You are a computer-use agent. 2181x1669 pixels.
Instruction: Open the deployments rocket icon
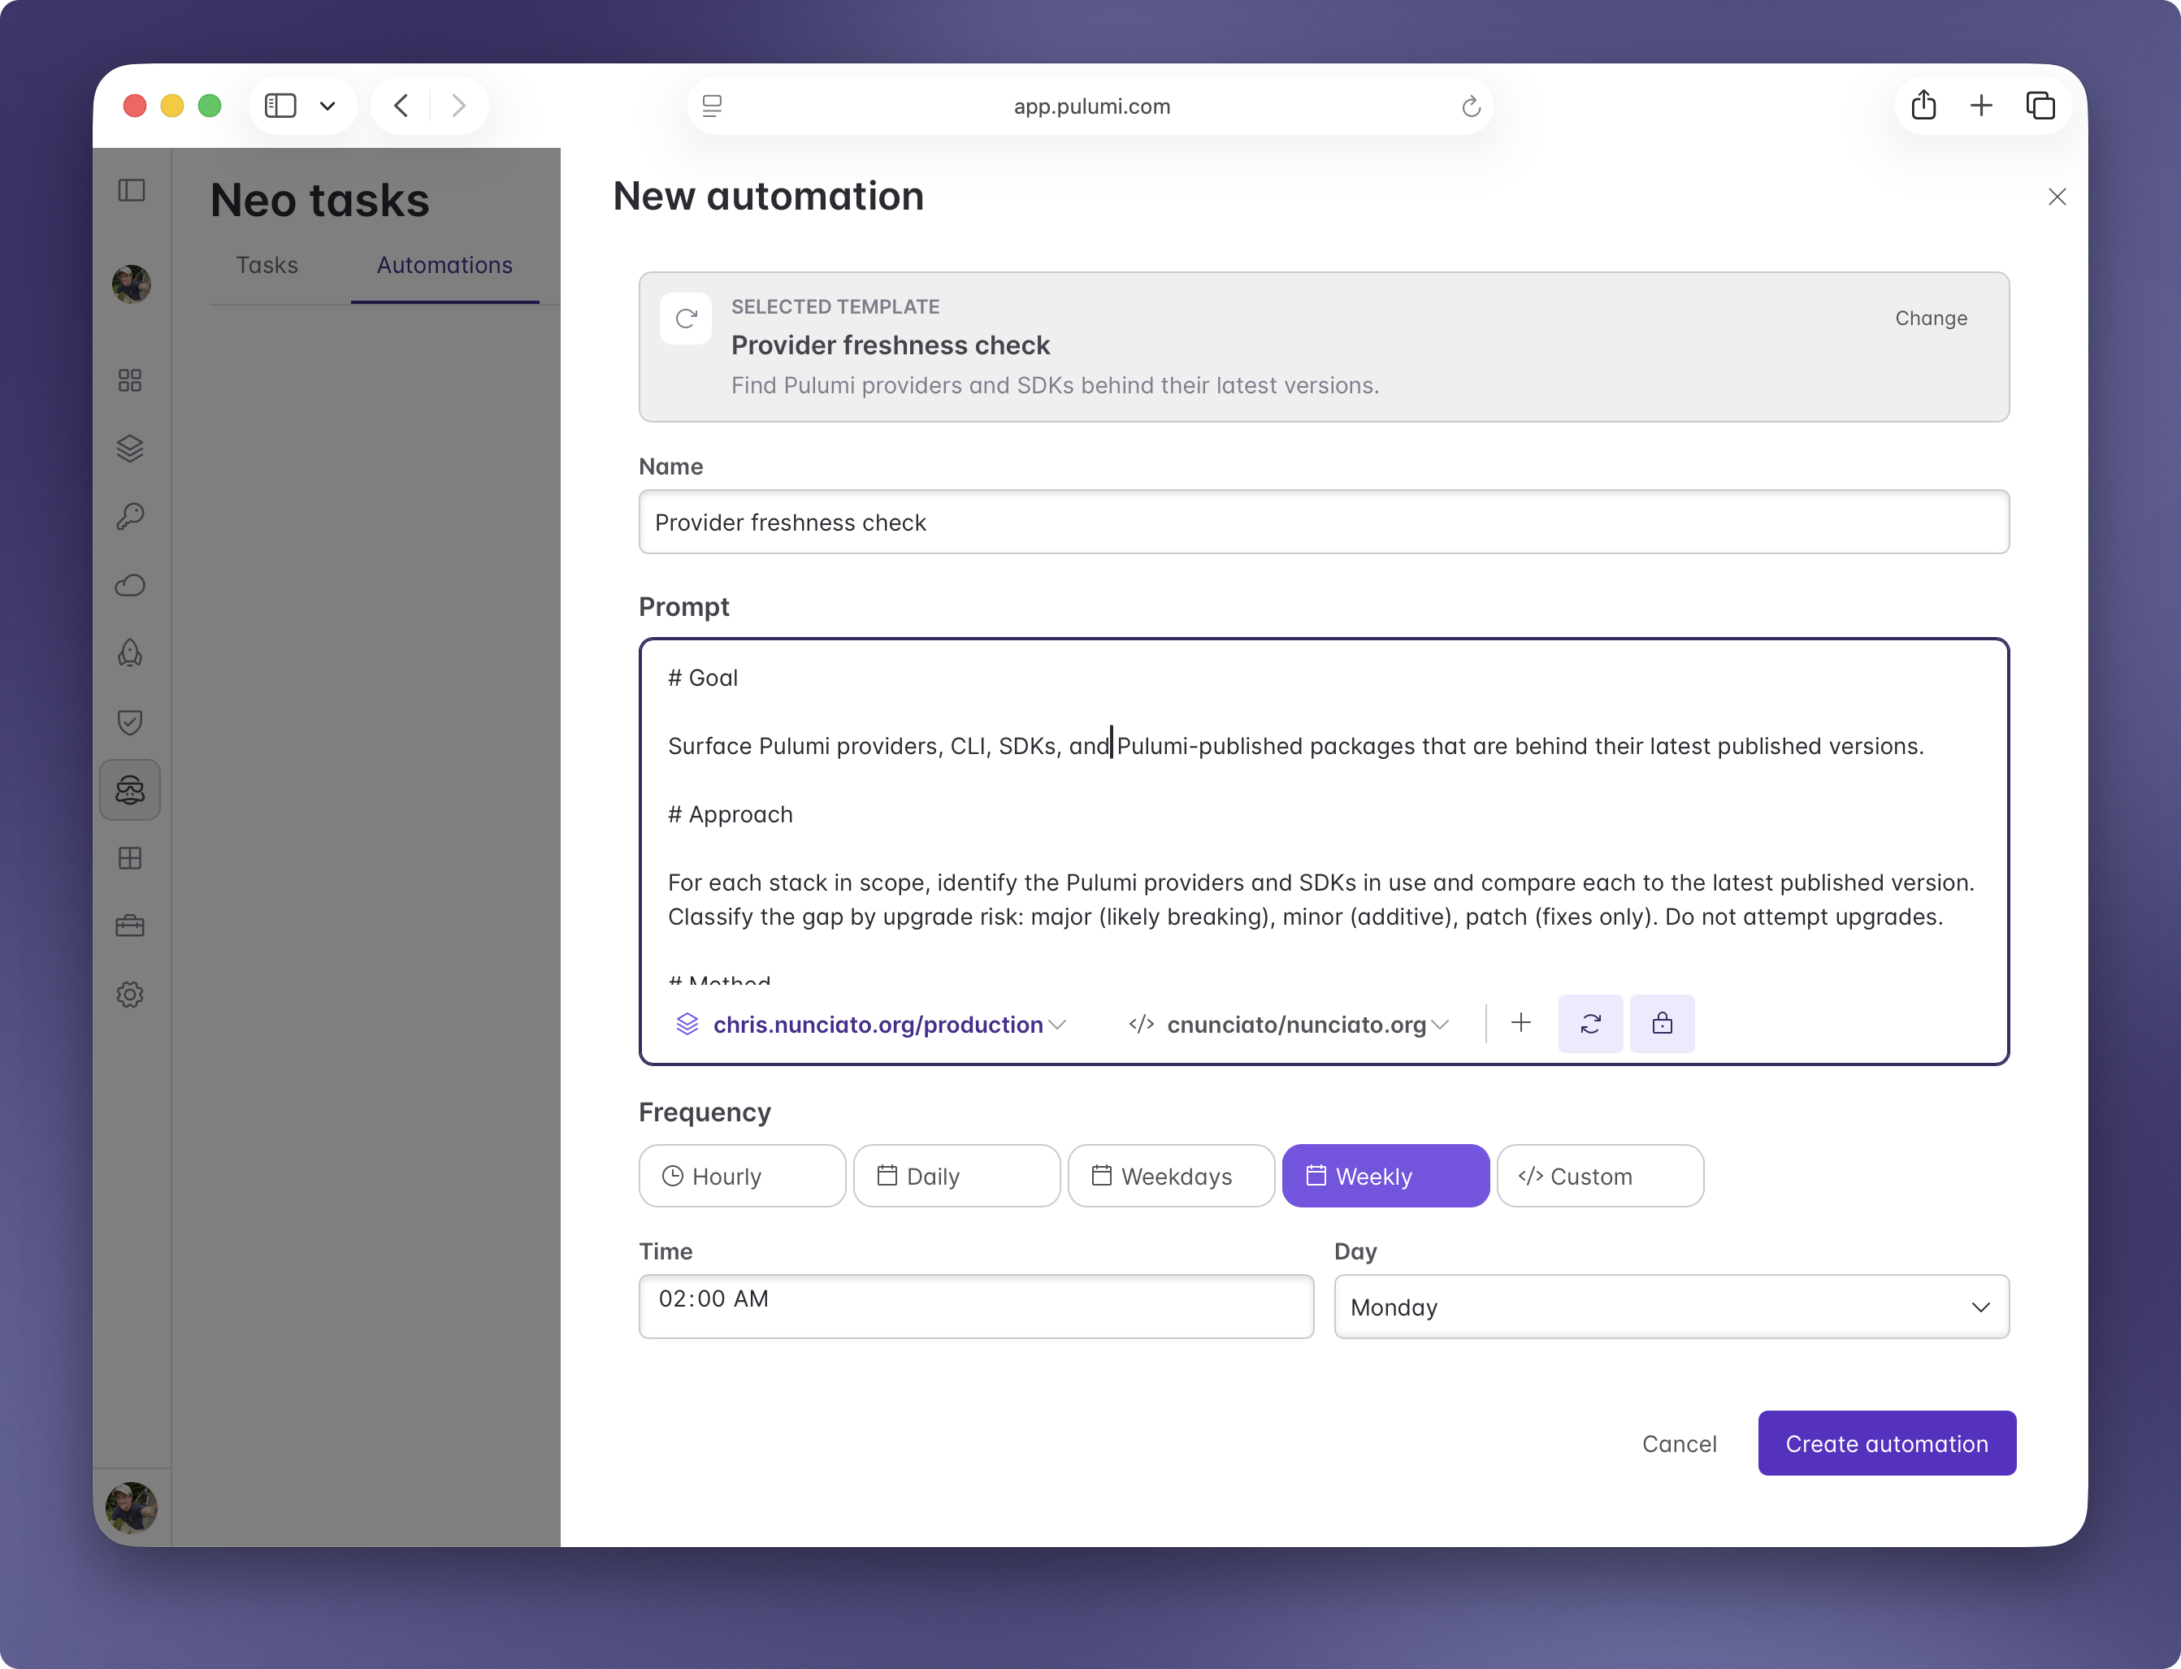click(x=130, y=652)
